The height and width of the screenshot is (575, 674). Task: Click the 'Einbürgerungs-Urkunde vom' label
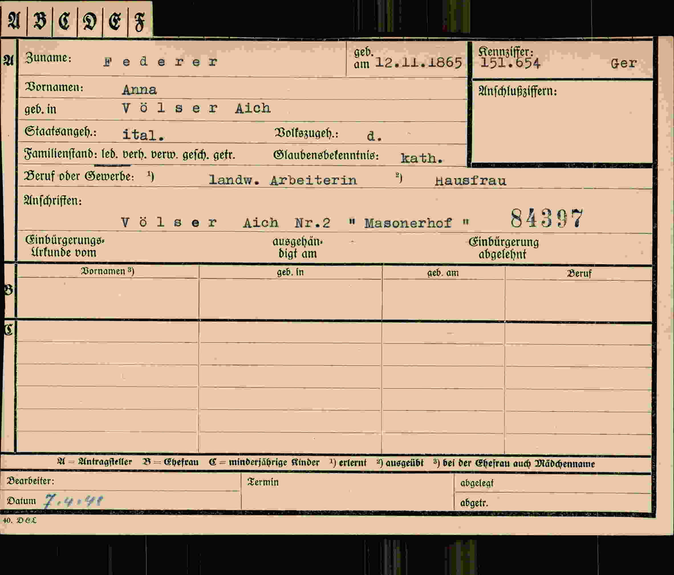65,247
